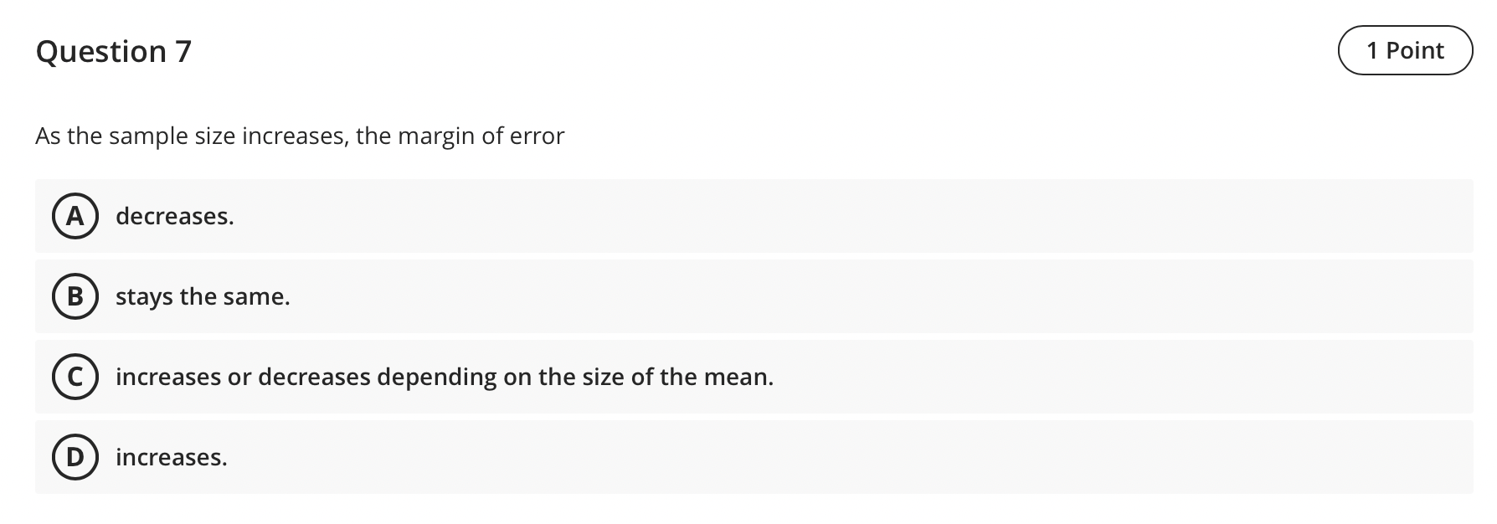Click the letter A inside its circle
The height and width of the screenshot is (524, 1497).
[75, 216]
